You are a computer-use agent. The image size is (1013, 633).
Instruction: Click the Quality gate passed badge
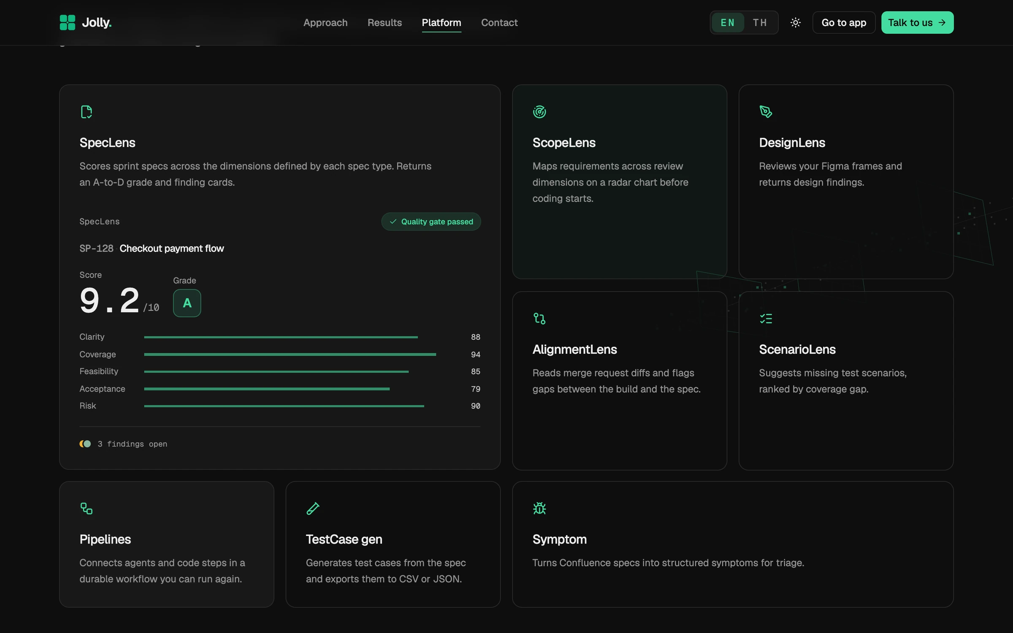click(431, 222)
